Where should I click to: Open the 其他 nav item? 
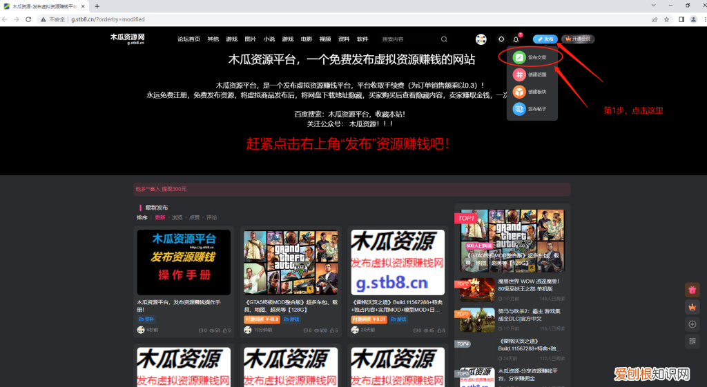pyautogui.click(x=213, y=39)
